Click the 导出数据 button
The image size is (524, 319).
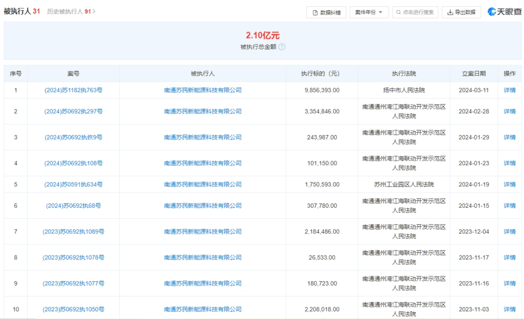[461, 12]
